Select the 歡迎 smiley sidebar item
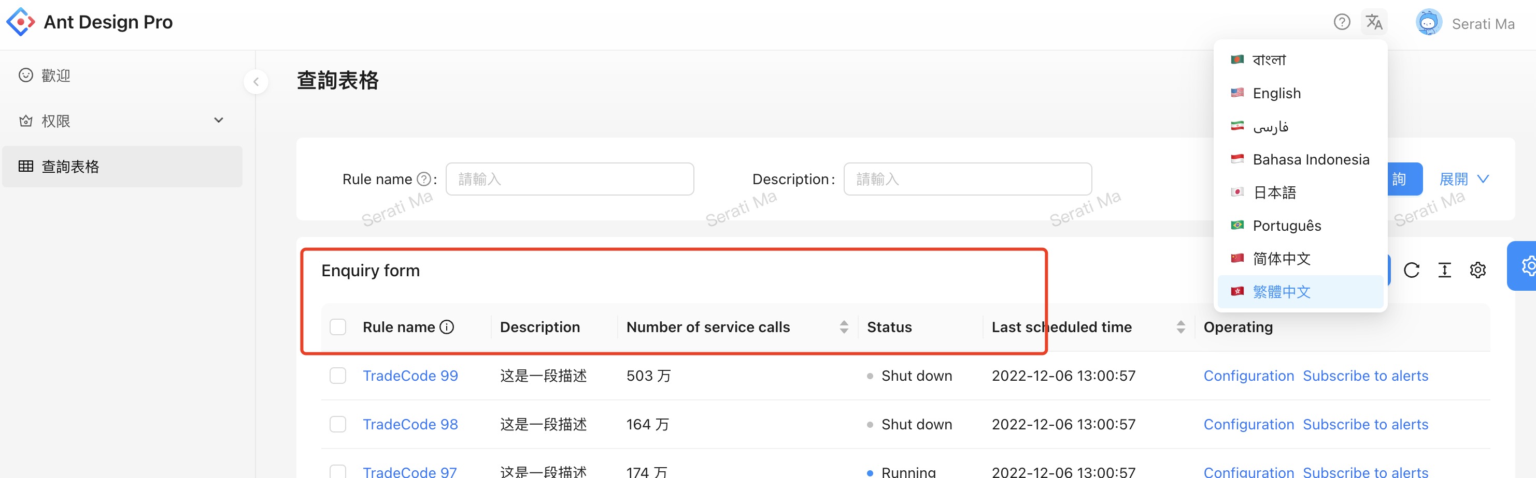Image resolution: width=1536 pixels, height=478 pixels. coord(55,75)
